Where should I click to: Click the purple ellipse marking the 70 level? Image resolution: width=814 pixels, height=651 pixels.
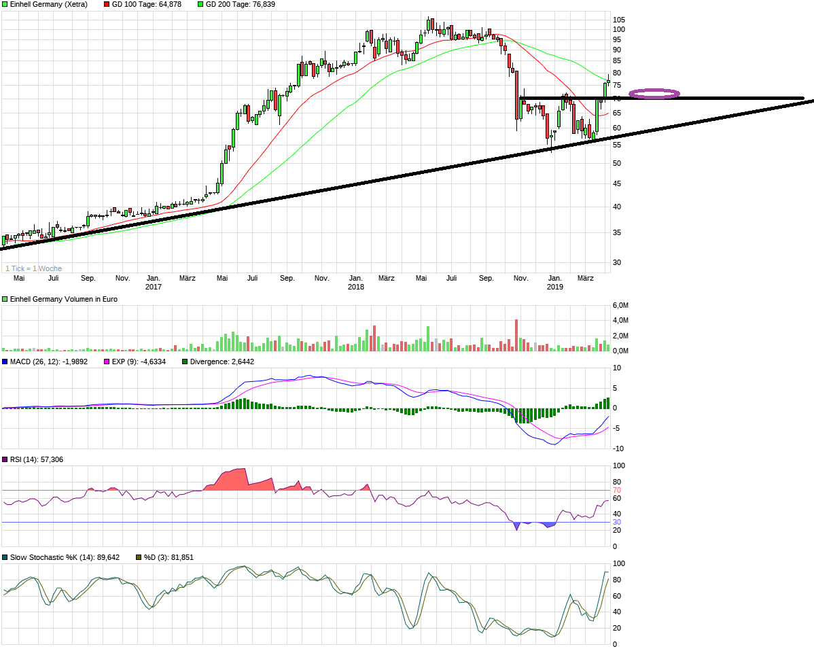pos(654,94)
